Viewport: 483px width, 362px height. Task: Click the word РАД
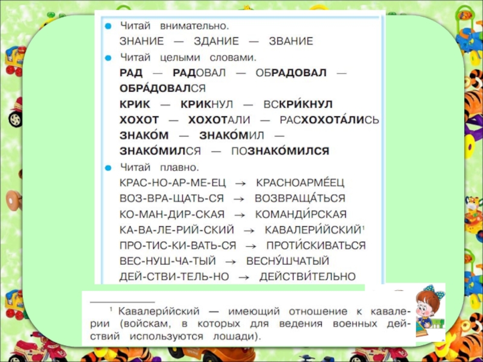[x=131, y=73]
